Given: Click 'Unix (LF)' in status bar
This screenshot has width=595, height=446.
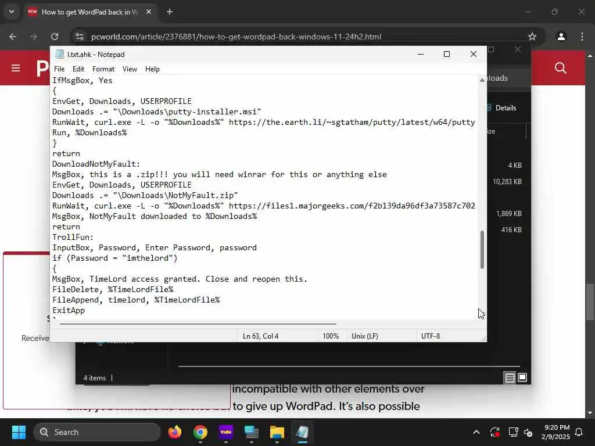Looking at the screenshot, I should tap(365, 336).
